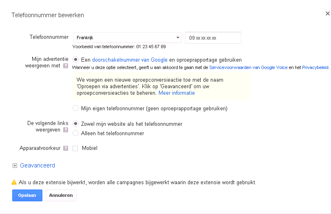Click the Opslaan button
This screenshot has width=331, height=214.
point(27,195)
